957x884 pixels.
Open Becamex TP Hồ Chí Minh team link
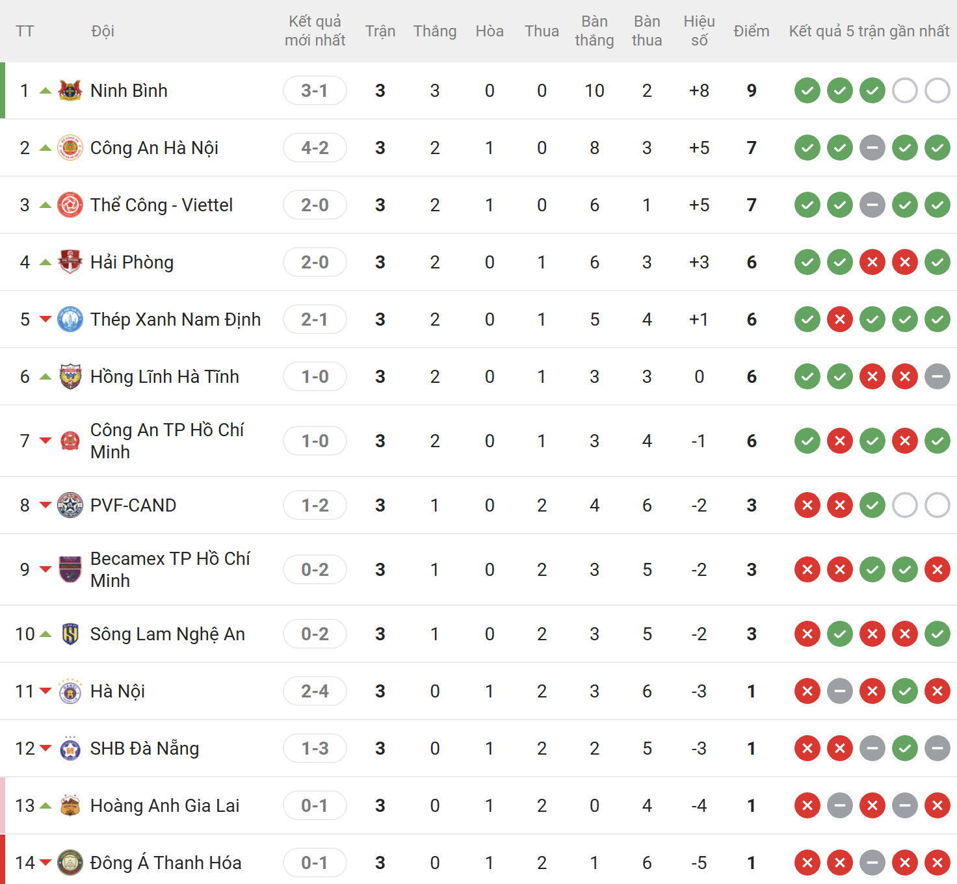coord(170,569)
